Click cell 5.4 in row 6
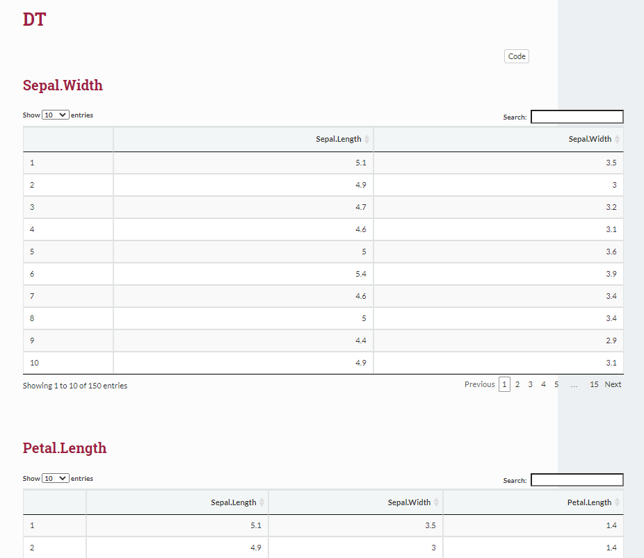Viewport: 644px width, 558px height. click(x=361, y=274)
